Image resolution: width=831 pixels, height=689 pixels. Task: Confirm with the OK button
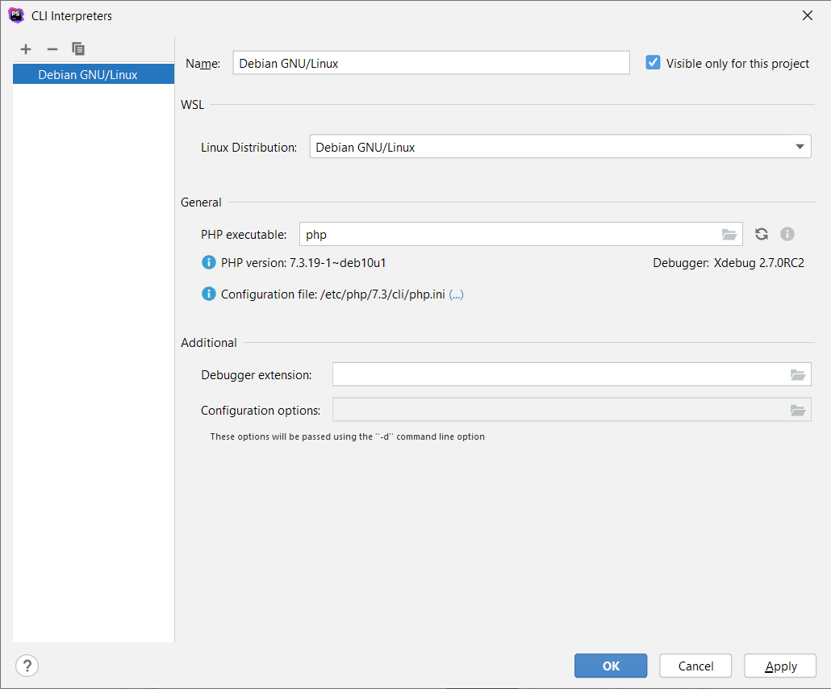coord(611,666)
